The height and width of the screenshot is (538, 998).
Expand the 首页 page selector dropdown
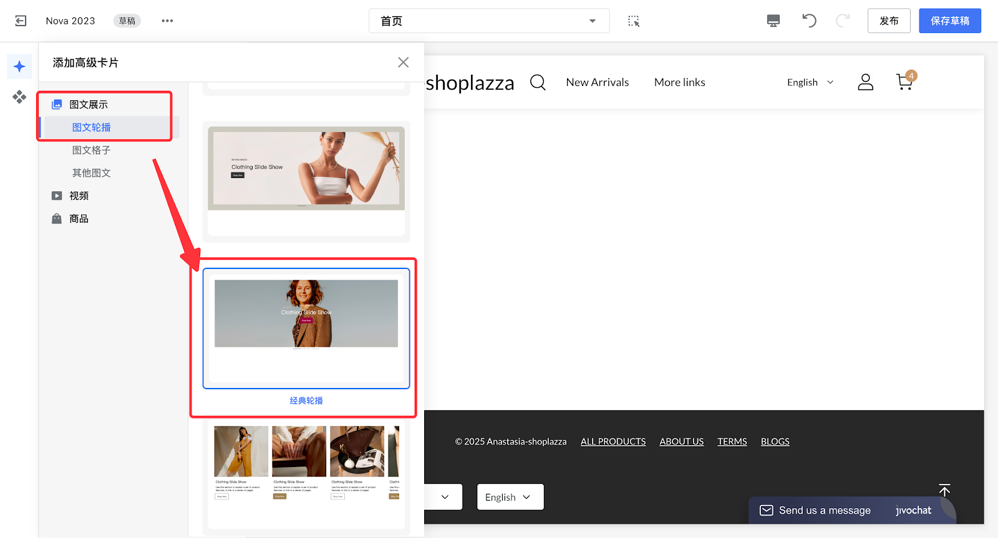pos(489,21)
